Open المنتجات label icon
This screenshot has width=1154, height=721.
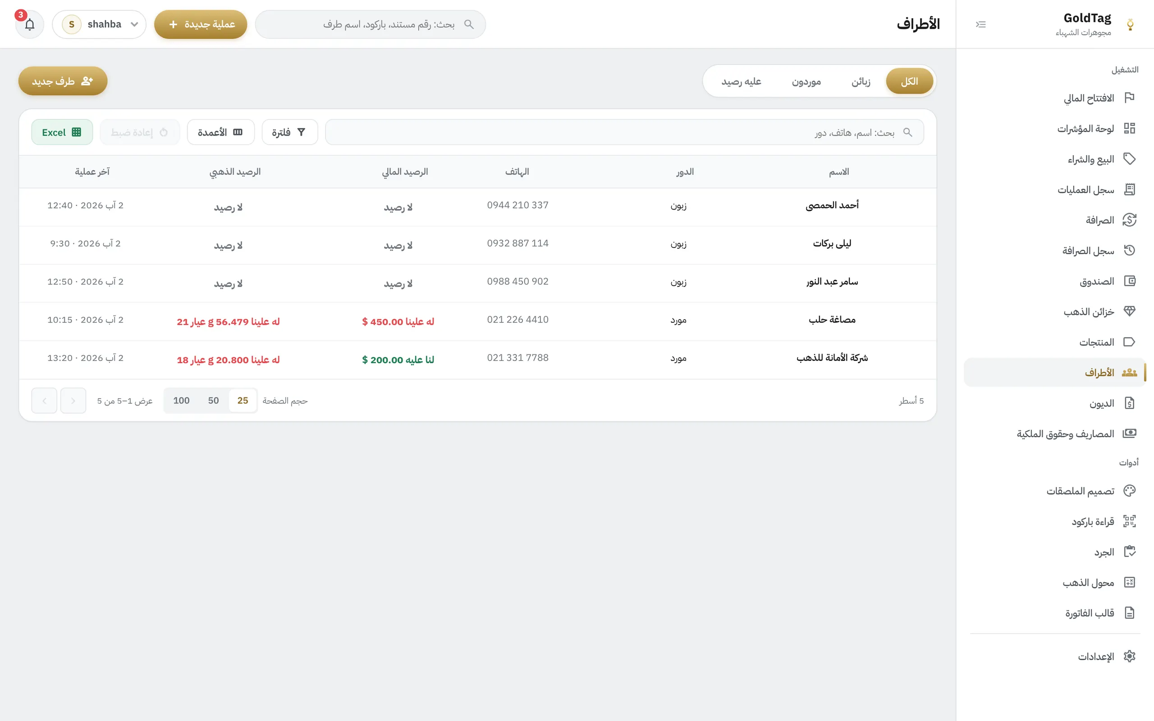[x=1129, y=342]
